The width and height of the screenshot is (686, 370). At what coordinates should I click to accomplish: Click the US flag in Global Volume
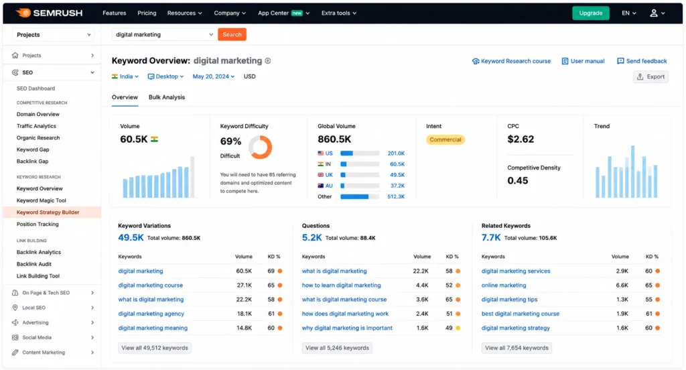click(321, 153)
